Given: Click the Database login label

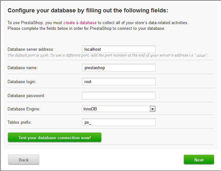Looking at the screenshot, I should tap(22, 82).
